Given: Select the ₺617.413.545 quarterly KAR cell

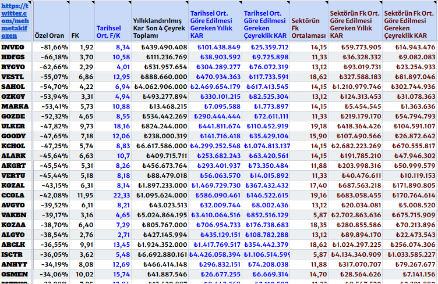Looking at the screenshot, I should coord(267,87).
